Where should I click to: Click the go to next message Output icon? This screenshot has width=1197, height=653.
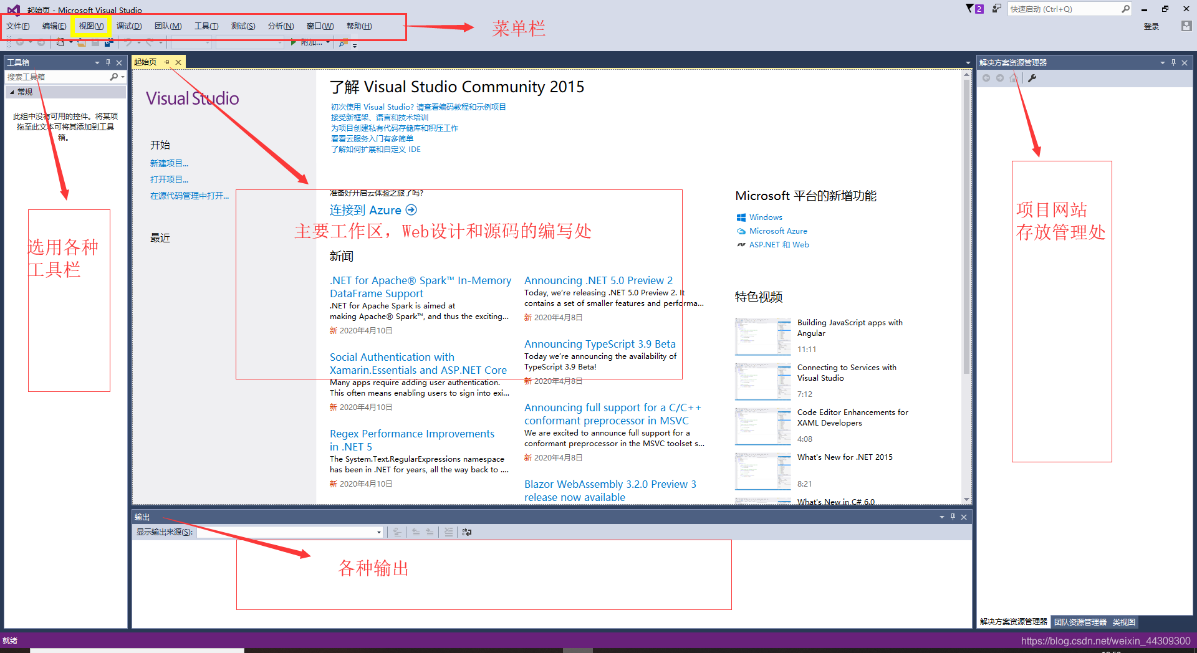pyautogui.click(x=430, y=532)
